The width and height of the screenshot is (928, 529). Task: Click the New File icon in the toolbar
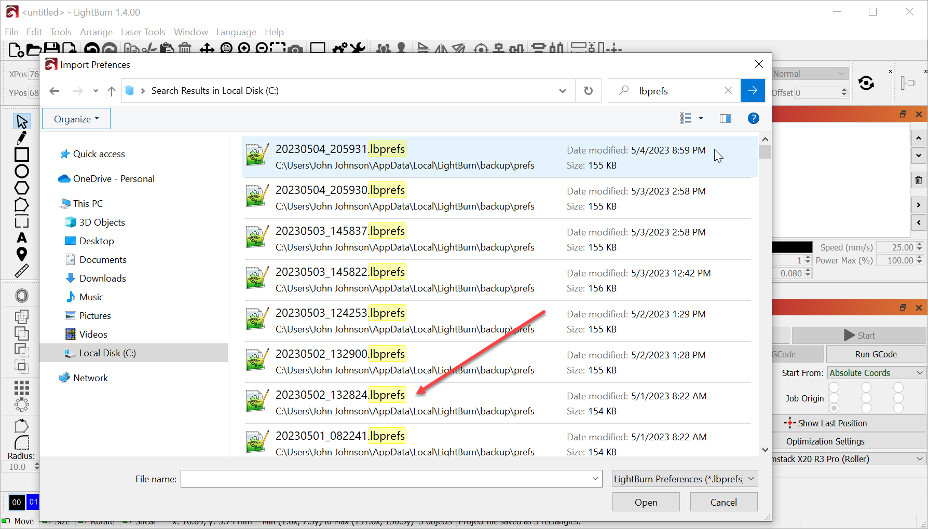(x=16, y=49)
